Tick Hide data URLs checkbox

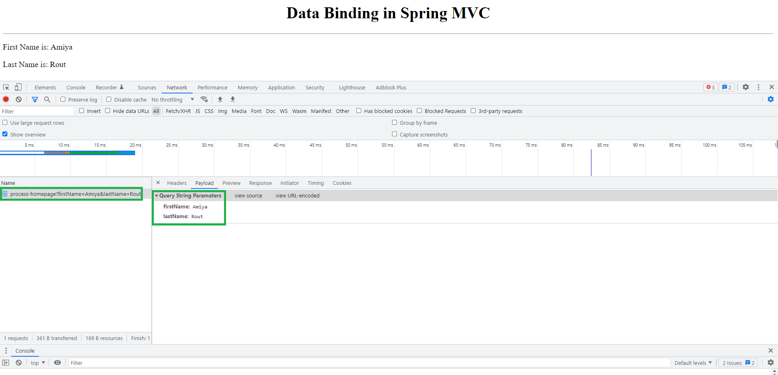[x=108, y=111]
